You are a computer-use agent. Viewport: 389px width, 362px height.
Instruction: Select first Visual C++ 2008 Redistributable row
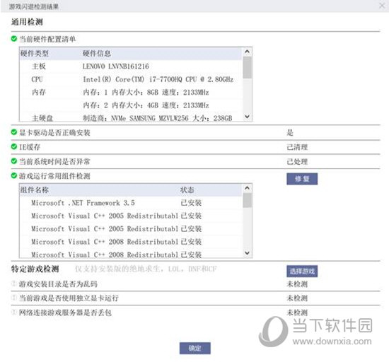coord(131,242)
